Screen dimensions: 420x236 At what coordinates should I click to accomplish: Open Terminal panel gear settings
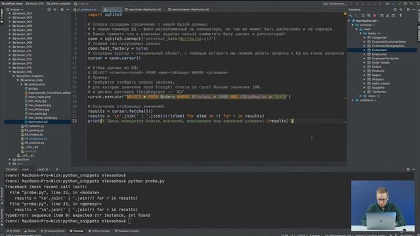[408, 169]
